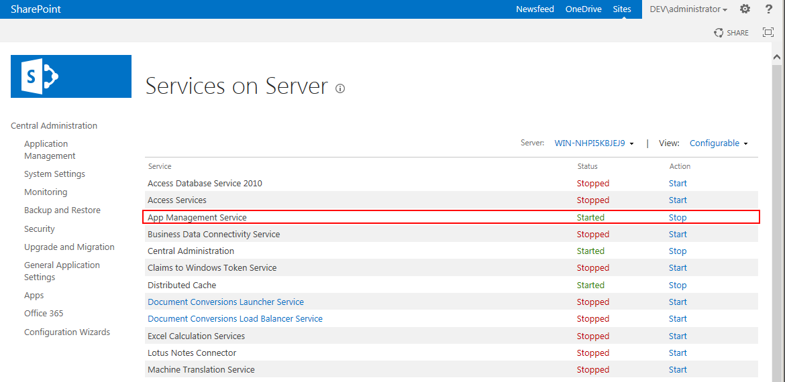Open Office 365 settings

click(44, 314)
